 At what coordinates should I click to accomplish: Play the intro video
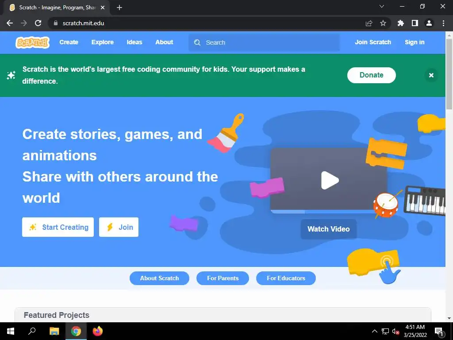(x=330, y=181)
